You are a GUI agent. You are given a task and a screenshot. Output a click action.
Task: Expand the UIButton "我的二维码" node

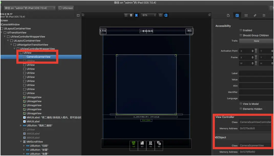click(21, 125)
